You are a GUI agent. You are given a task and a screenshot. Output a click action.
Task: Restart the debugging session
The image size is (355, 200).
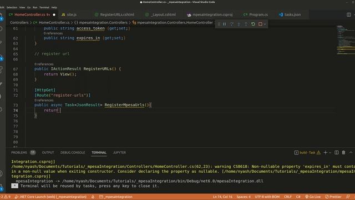[253, 24]
